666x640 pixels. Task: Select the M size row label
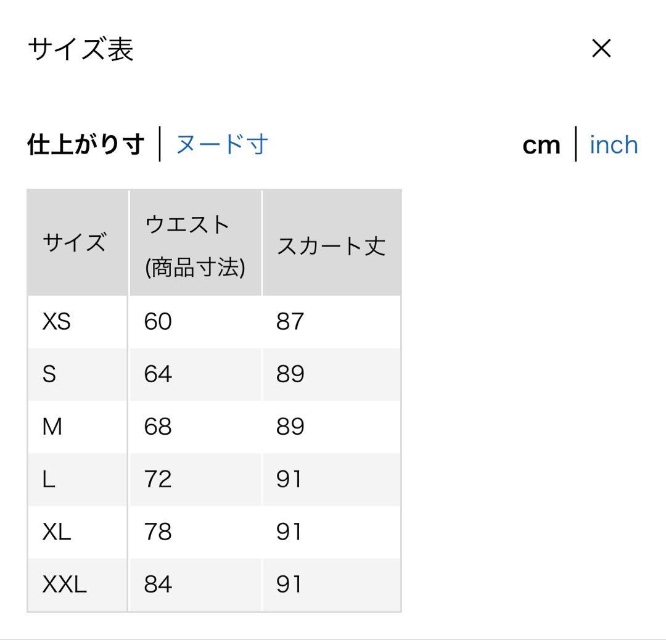tap(52, 427)
